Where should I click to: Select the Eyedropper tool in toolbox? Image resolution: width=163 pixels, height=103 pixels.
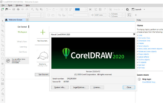pos(3,89)
